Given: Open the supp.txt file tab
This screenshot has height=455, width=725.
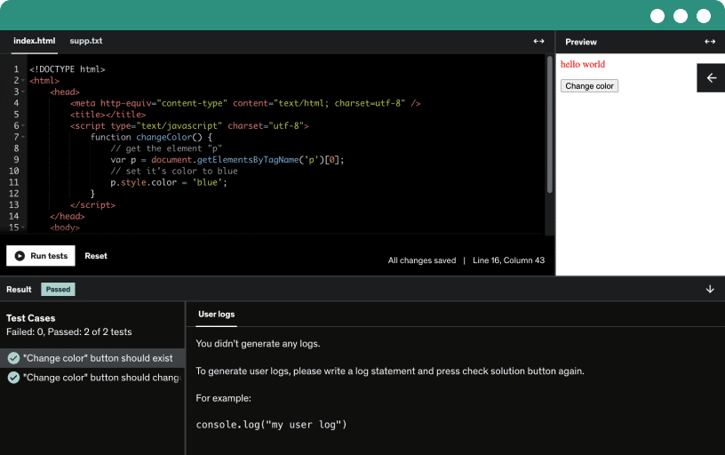Looking at the screenshot, I should pos(86,41).
